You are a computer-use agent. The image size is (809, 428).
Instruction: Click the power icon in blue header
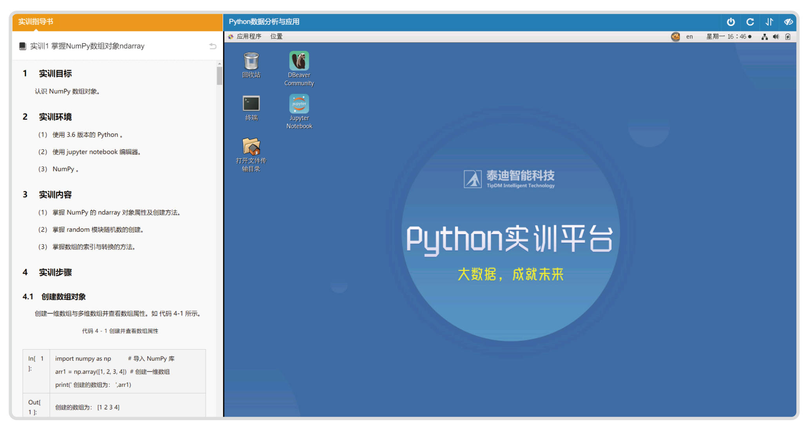point(731,22)
